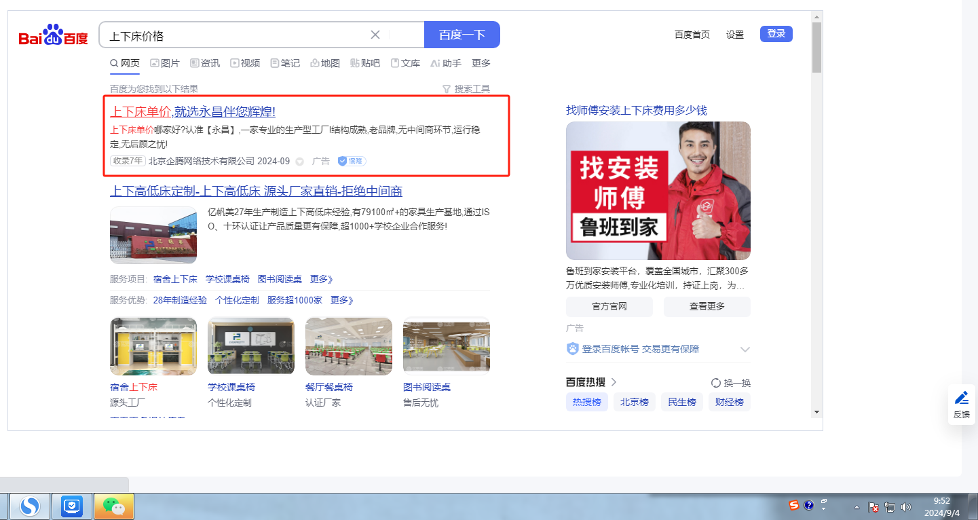Open the 上下高低床定制 result title
This screenshot has height=520, width=978.
coord(257,191)
